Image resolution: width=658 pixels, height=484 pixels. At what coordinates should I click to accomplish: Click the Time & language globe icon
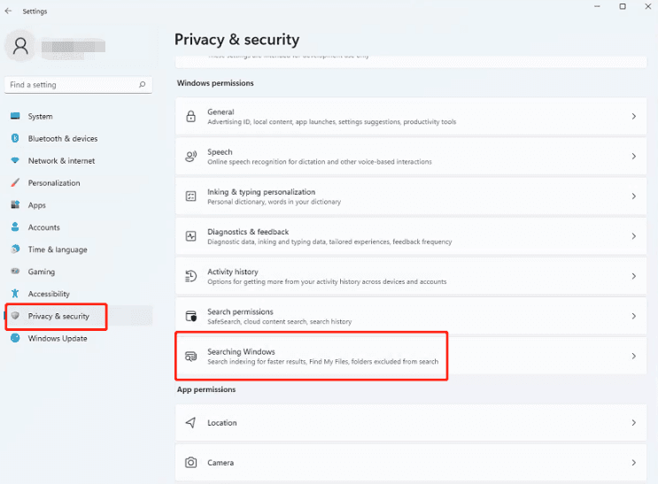click(15, 250)
